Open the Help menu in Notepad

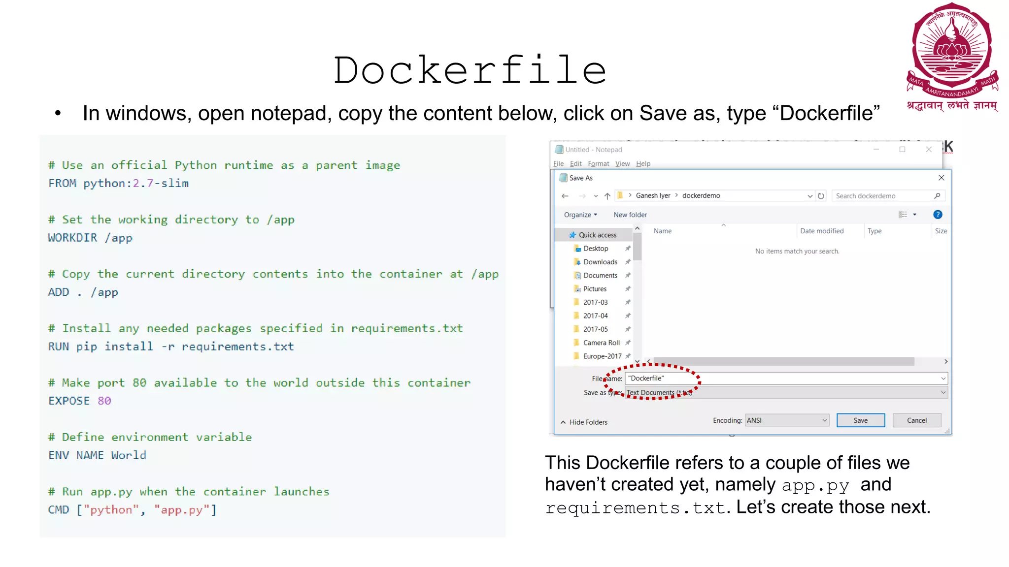click(643, 164)
